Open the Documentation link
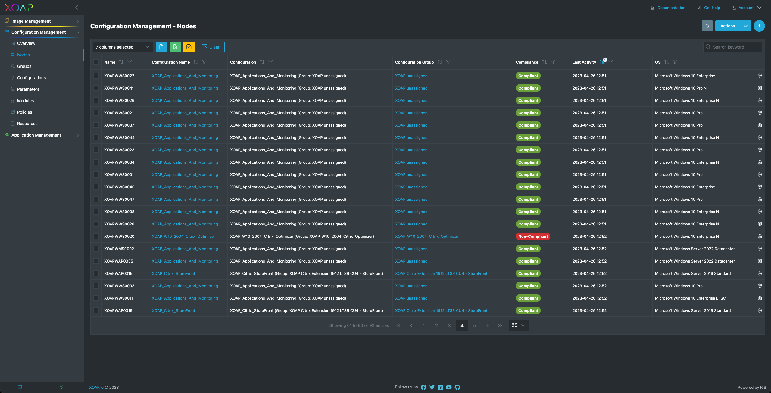 [x=668, y=8]
